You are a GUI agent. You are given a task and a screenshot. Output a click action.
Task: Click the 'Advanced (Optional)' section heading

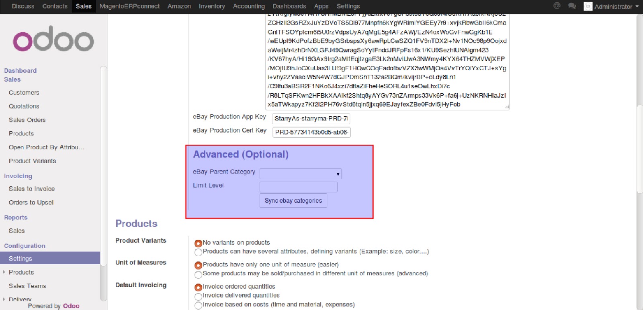click(241, 155)
